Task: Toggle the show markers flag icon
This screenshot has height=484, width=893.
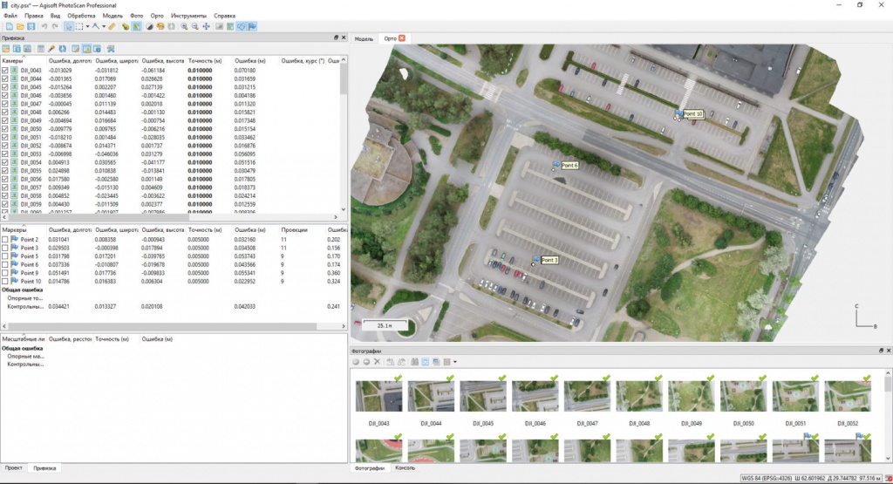Action: (252, 27)
